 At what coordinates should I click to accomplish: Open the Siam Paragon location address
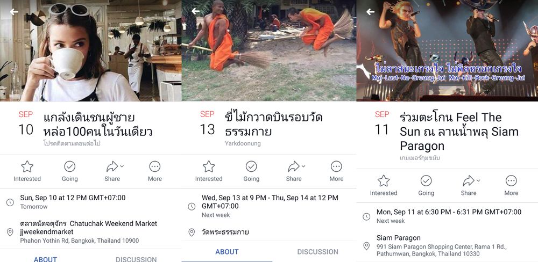pyautogui.click(x=442, y=246)
